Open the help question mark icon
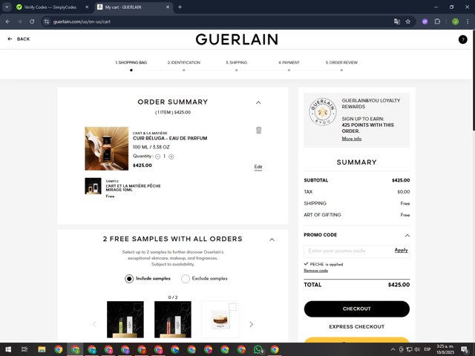Viewport: 475px width, 356px height. point(462,39)
